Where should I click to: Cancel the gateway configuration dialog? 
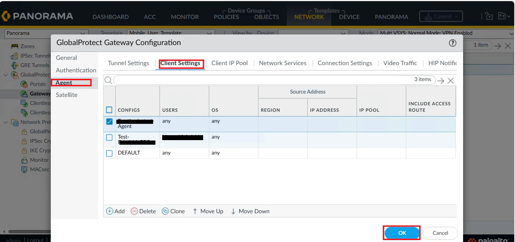(x=440, y=233)
